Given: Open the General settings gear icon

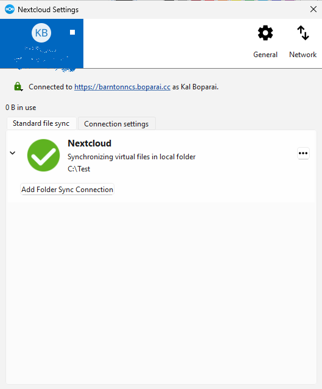Looking at the screenshot, I should point(265,33).
